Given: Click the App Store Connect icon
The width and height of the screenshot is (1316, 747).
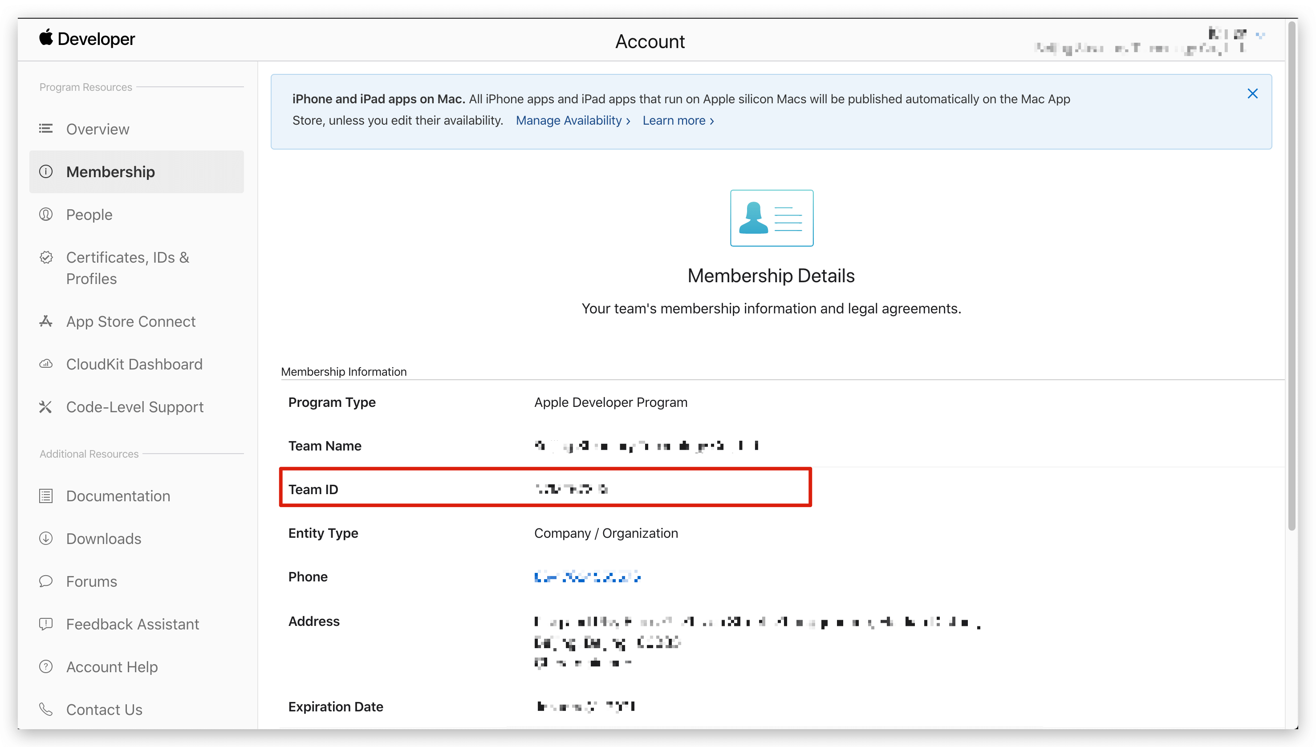Looking at the screenshot, I should 46,322.
